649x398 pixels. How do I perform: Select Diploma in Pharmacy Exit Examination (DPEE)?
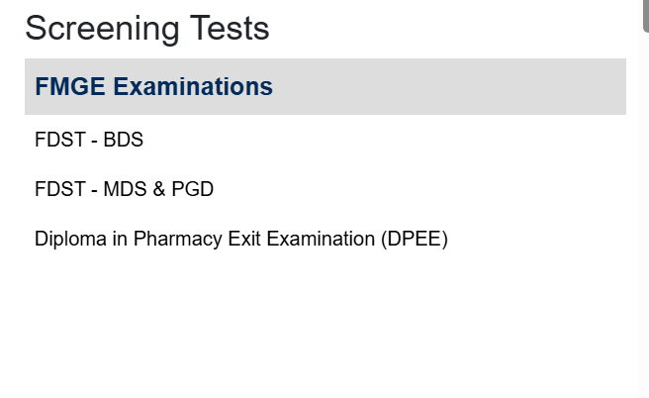(x=240, y=239)
